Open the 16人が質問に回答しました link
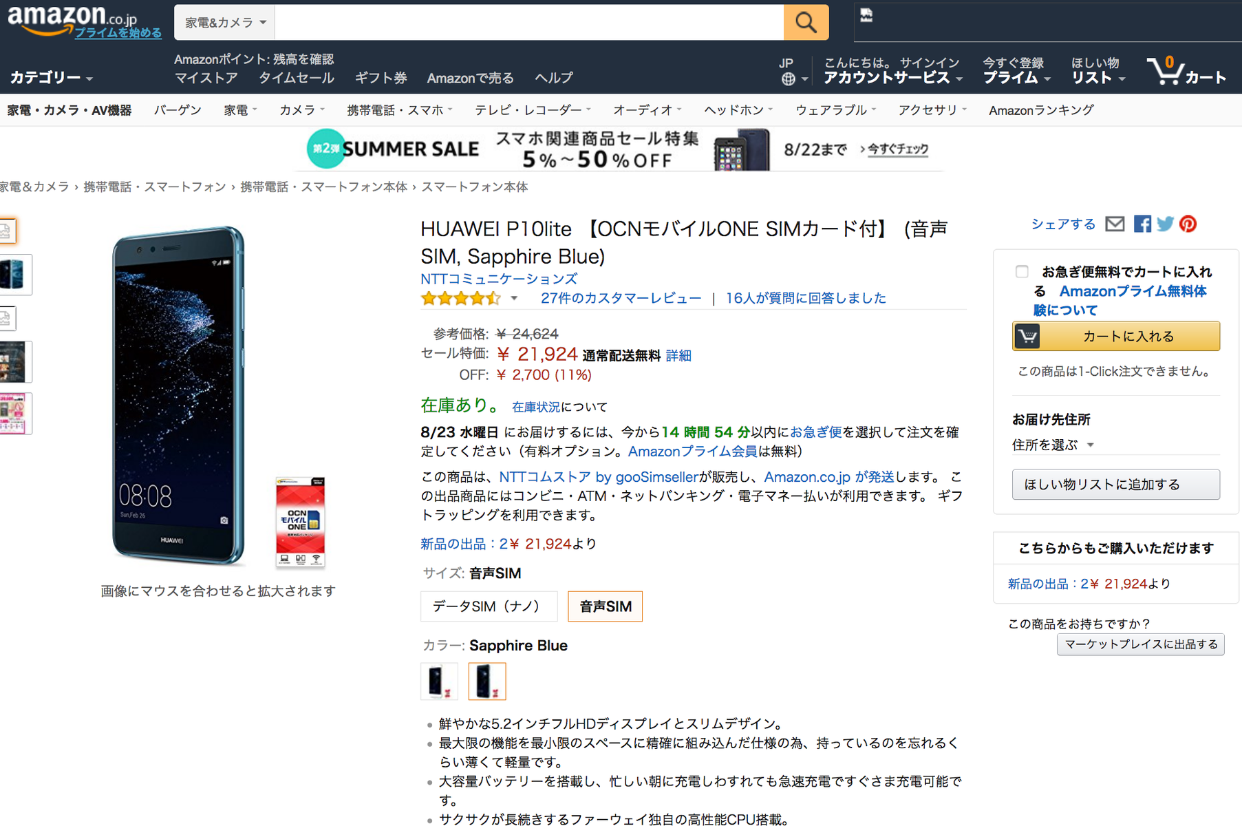Image resolution: width=1242 pixels, height=826 pixels. (x=806, y=298)
